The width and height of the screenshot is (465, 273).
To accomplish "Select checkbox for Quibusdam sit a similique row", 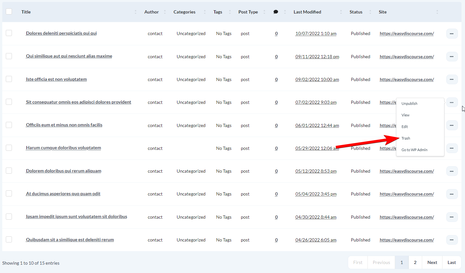I will pos(9,240).
